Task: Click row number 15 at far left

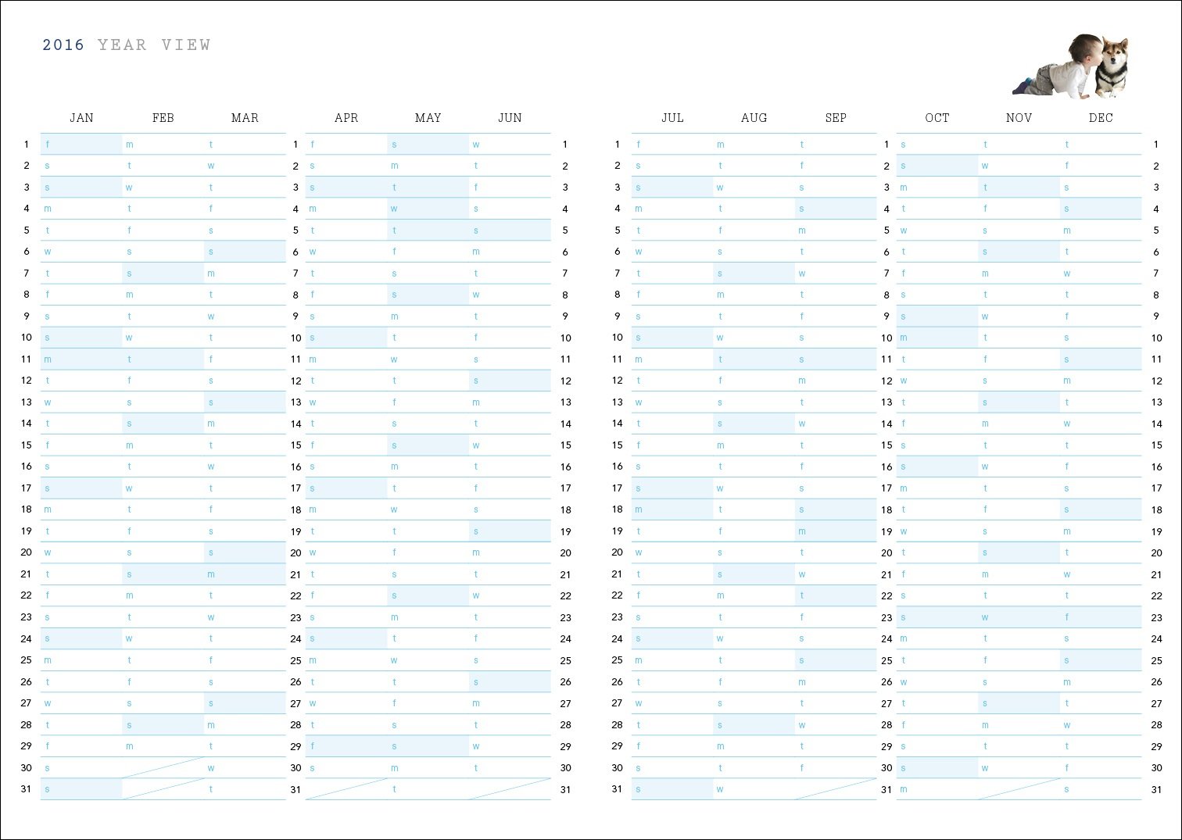Action: click(x=27, y=445)
